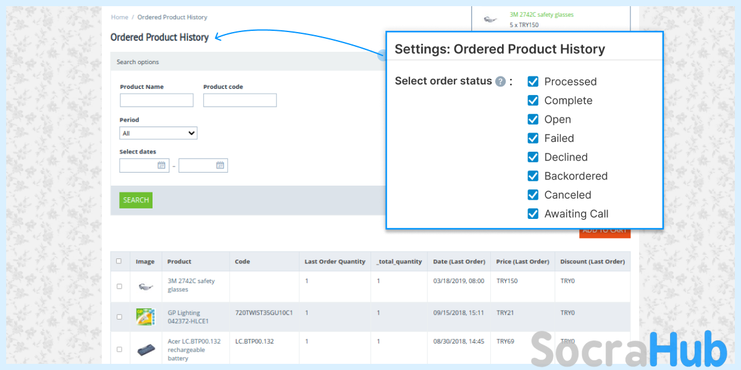Click the safety glasses image in cart
This screenshot has width=741, height=370.
pos(490,20)
